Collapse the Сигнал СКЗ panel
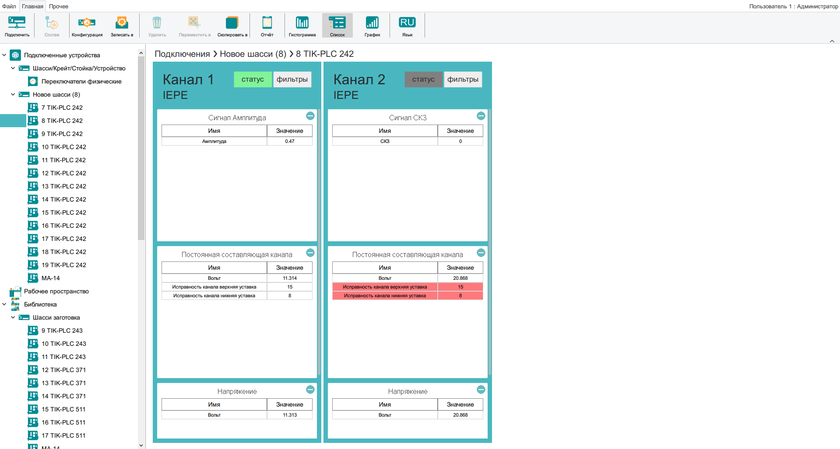Image resolution: width=840 pixels, height=449 pixels. click(x=481, y=116)
